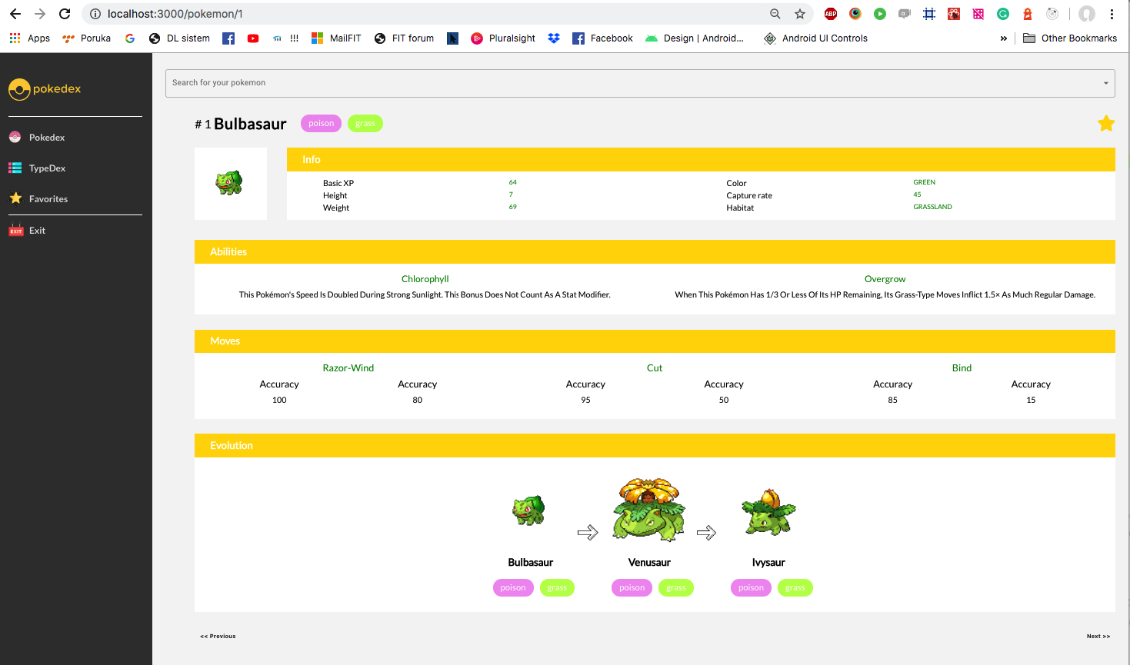Open the Pokedex from the sidebar pokeball icon

click(15, 137)
